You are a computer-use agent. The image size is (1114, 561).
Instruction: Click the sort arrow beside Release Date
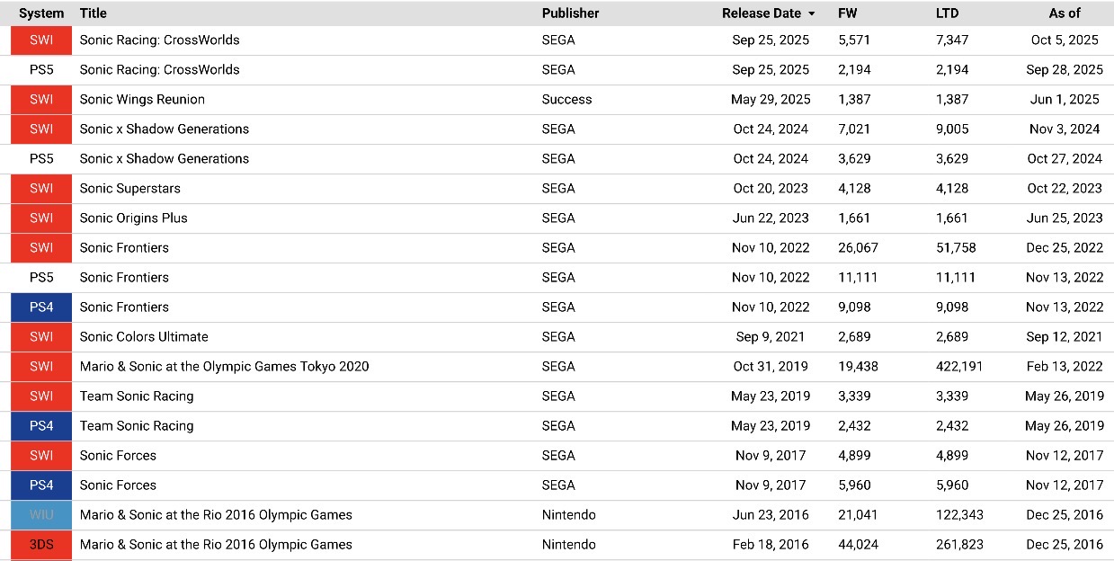click(812, 13)
